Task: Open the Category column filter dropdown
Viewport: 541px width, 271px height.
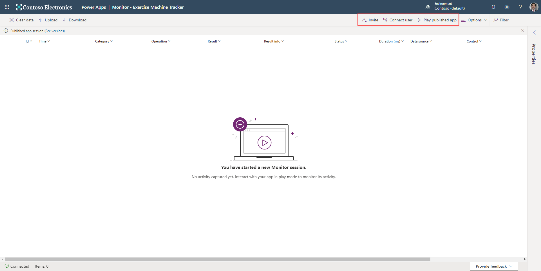Action: tap(111, 41)
